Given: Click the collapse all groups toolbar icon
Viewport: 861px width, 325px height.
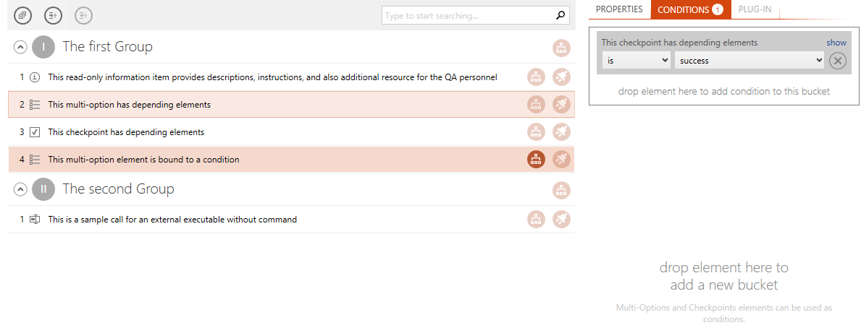Looking at the screenshot, I should (22, 15).
